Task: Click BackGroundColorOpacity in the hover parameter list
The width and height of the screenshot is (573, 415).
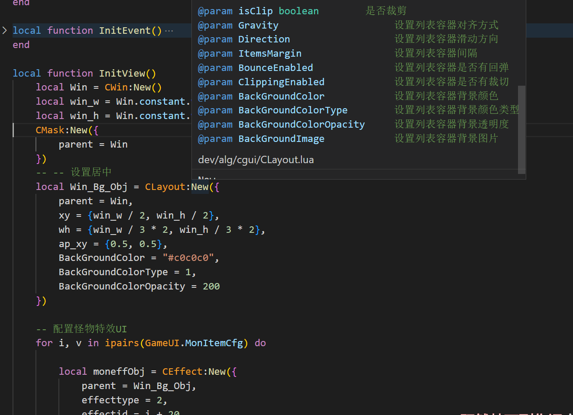Action: [x=302, y=125]
